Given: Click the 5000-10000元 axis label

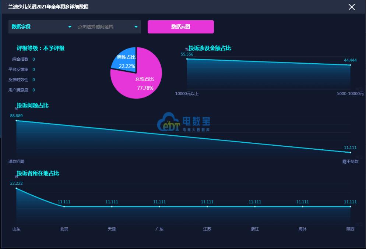Looking at the screenshot, I should click(x=350, y=94).
